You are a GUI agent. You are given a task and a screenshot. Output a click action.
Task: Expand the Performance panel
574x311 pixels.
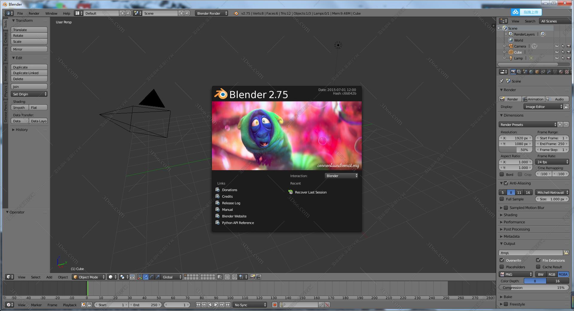point(514,222)
